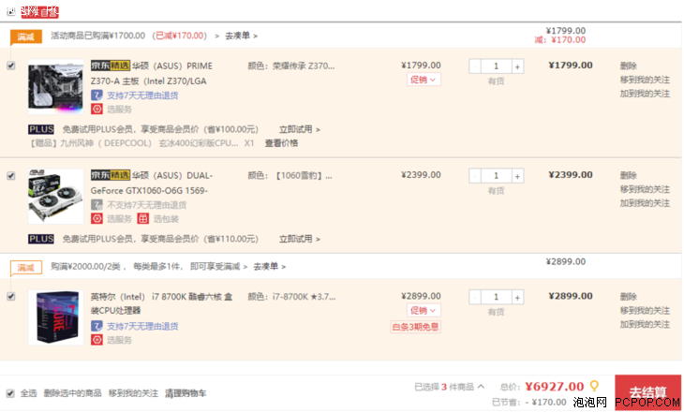
Task: Click the PLUS badge under GTX1060 card
Action: (41, 239)
